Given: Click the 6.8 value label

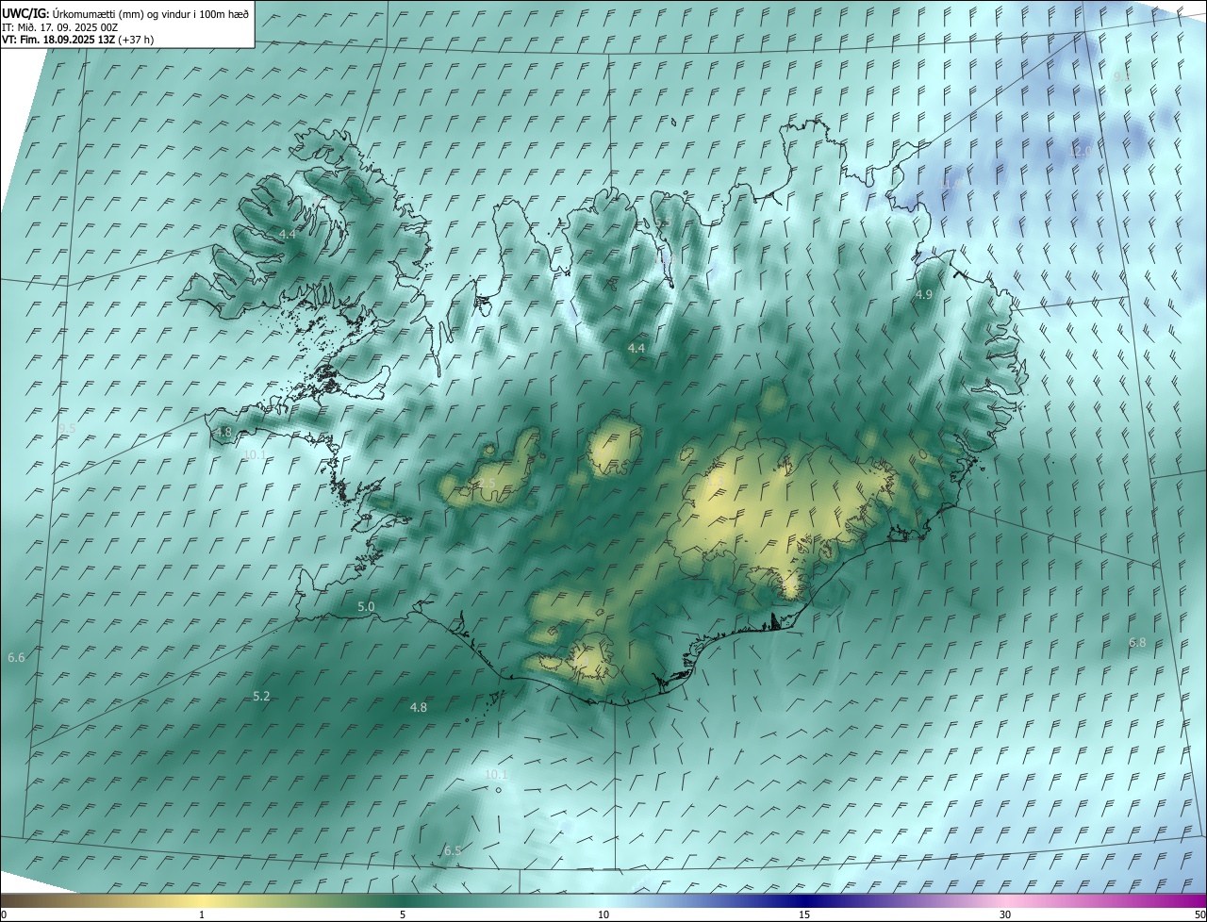Looking at the screenshot, I should (x=1137, y=642).
